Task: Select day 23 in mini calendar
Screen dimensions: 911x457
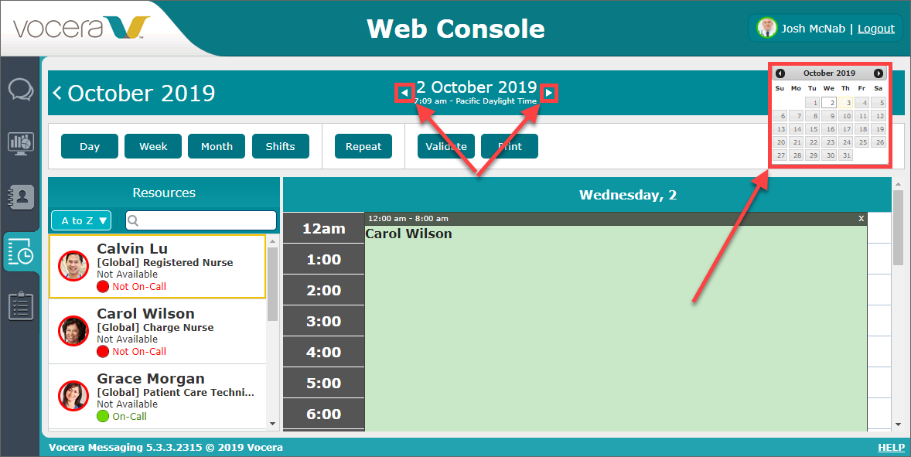Action: click(829, 142)
